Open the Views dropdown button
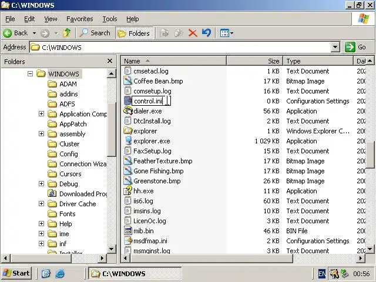Image resolution: width=376 pixels, height=282 pixels. [227, 33]
